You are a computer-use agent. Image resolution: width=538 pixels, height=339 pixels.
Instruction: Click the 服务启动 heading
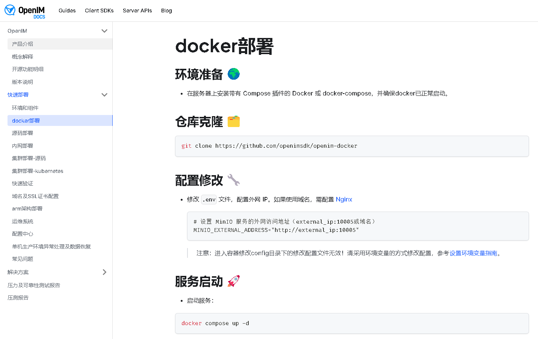(199, 281)
